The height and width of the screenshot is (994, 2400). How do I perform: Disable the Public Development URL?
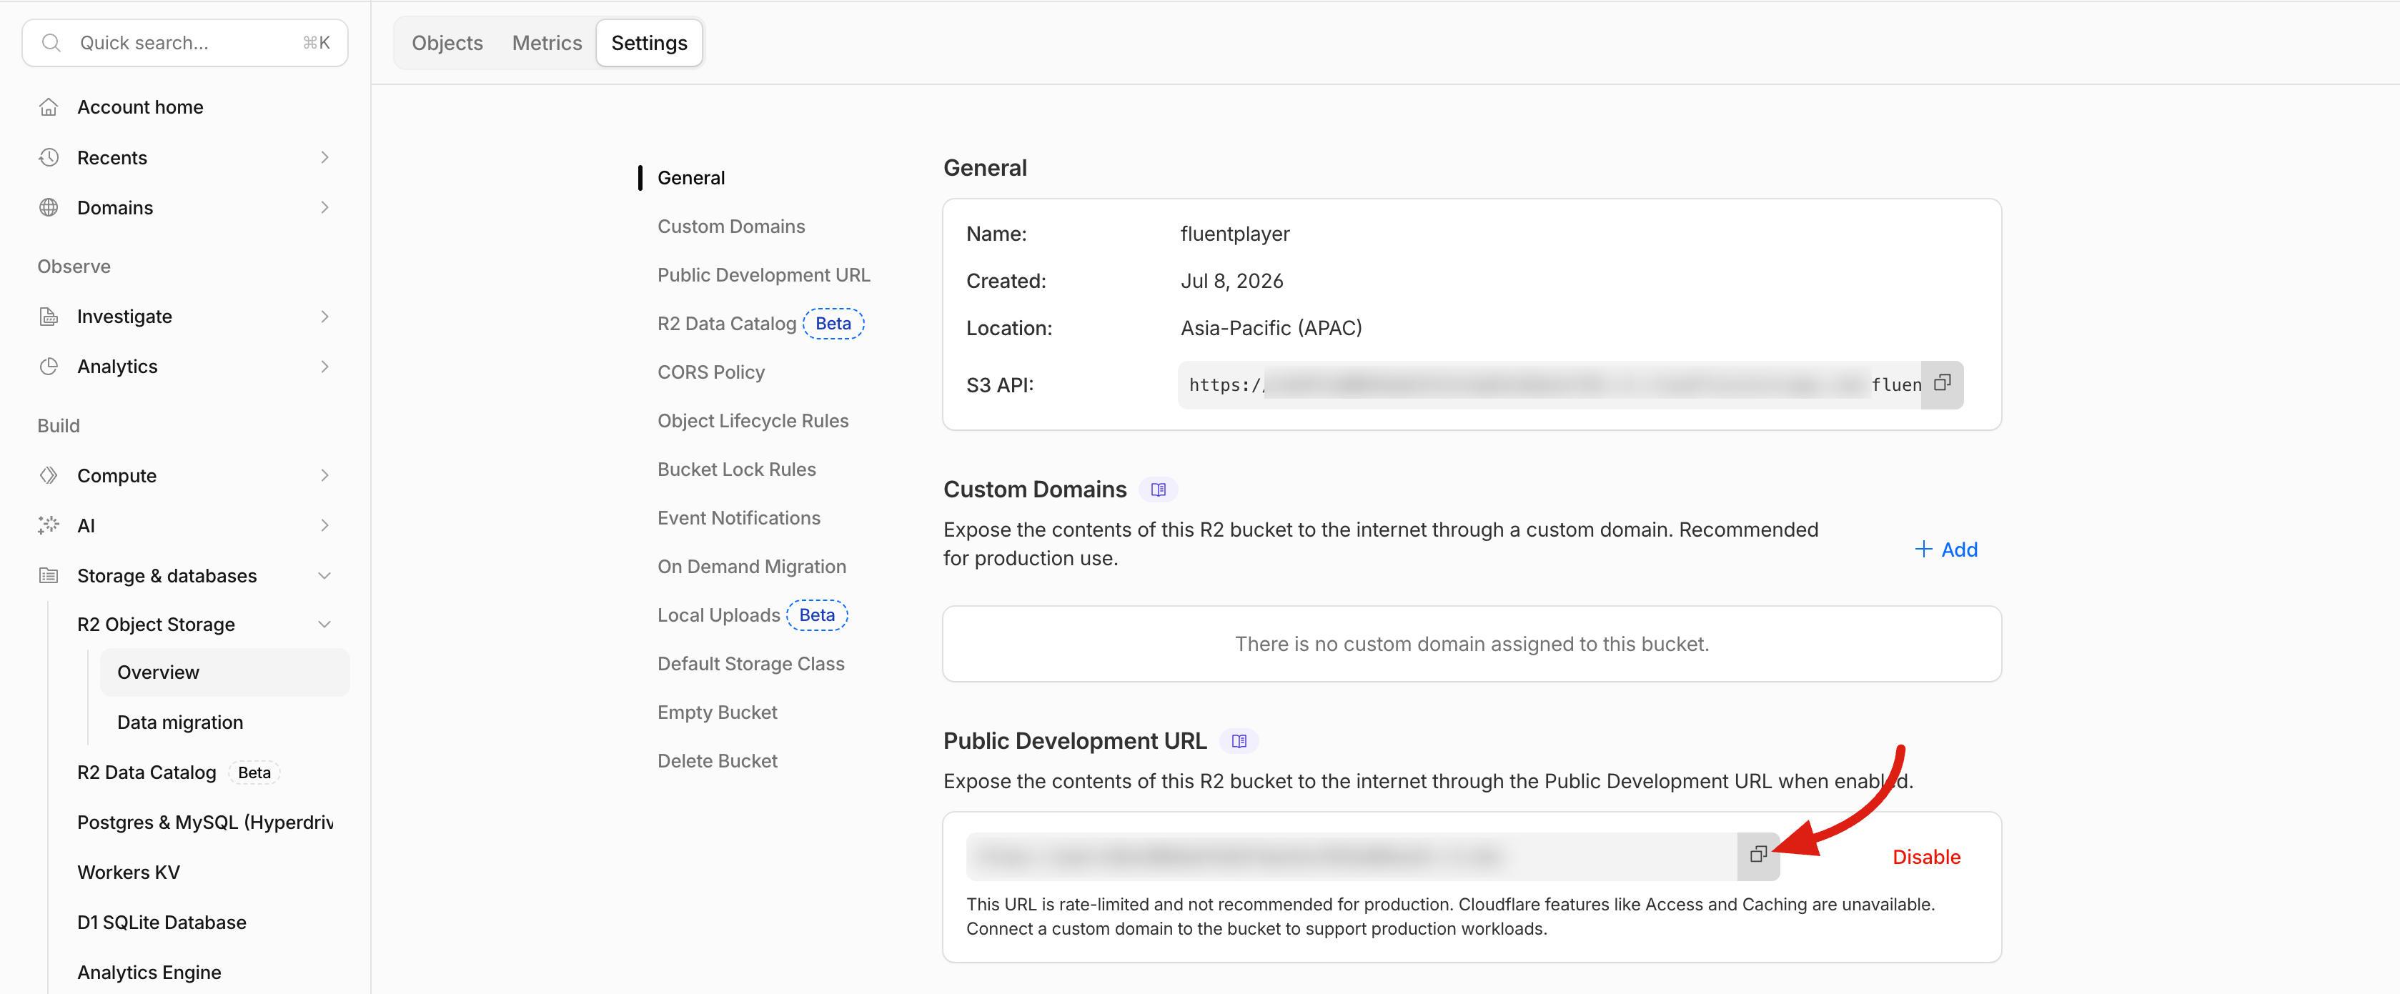[x=1927, y=857]
